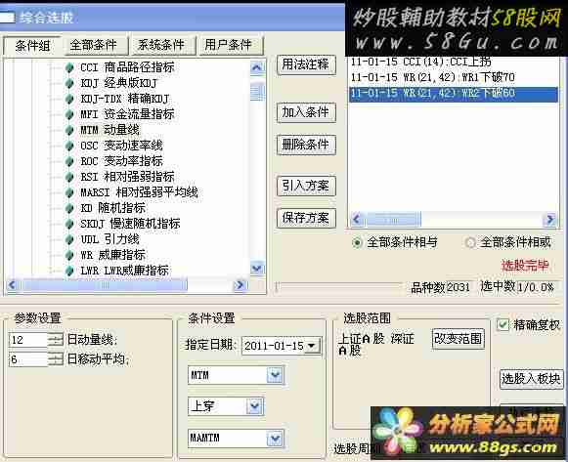Expand the MTM condition dropdown
This screenshot has width=568, height=462.
(x=275, y=375)
